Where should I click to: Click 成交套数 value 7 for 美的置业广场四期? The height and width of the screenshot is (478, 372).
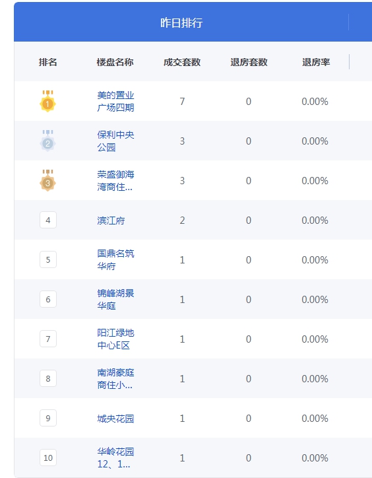tap(182, 101)
